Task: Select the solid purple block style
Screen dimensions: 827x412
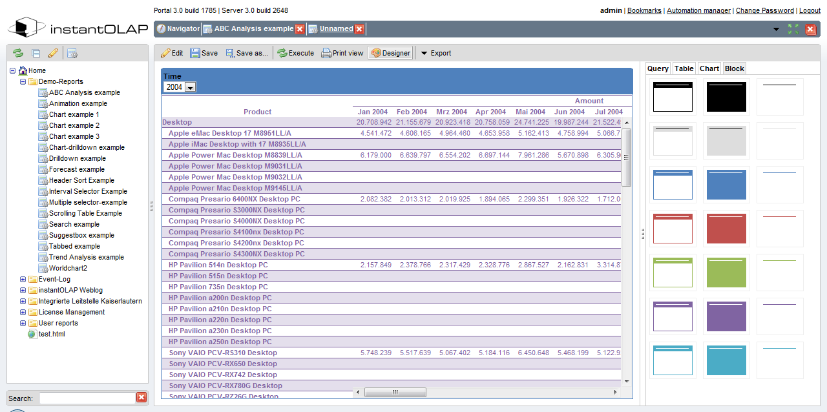Action: 726,316
